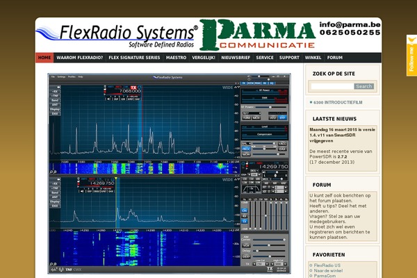
Task: Click the SmartSDR 1.4.v11 release news text
Action: tap(342, 135)
